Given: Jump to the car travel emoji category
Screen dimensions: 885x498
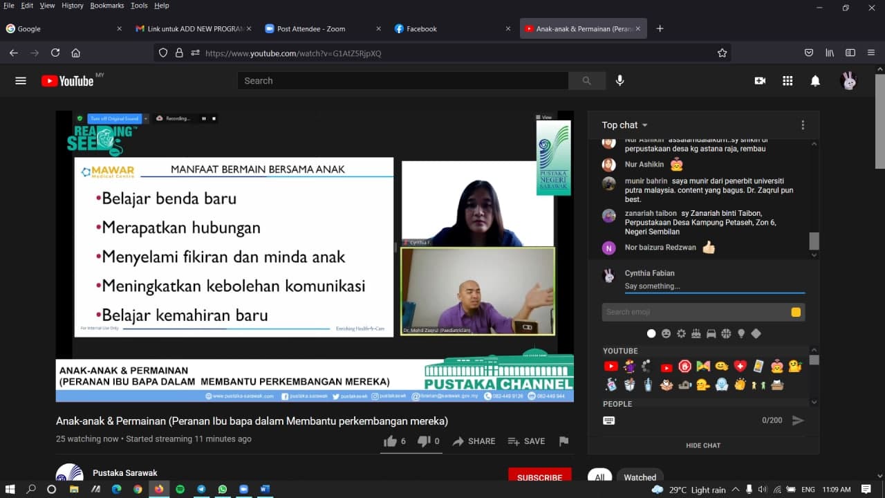Looking at the screenshot, I should (x=711, y=333).
